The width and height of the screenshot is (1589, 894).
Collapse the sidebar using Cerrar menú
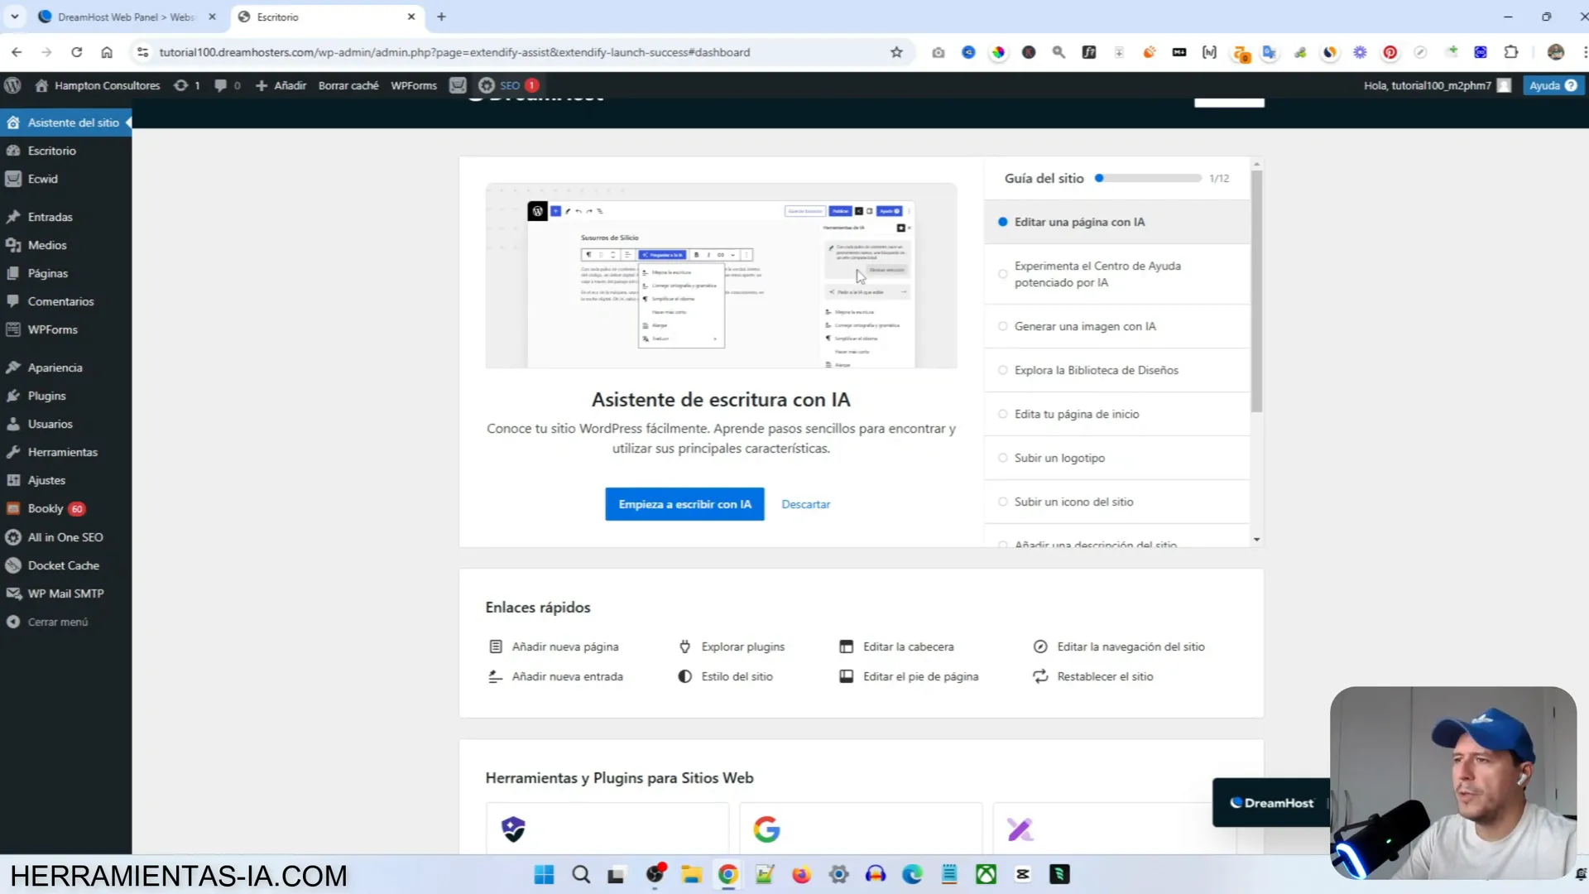click(x=56, y=622)
